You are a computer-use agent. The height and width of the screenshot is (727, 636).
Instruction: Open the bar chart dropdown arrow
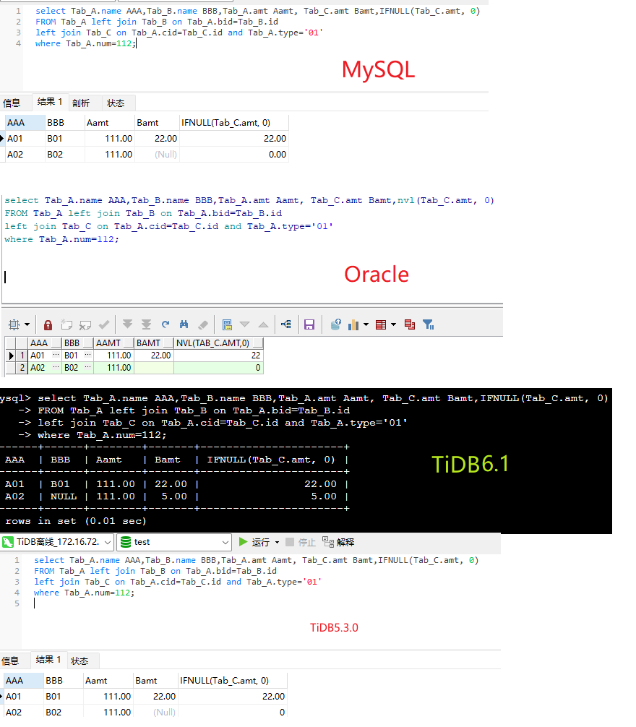(366, 324)
